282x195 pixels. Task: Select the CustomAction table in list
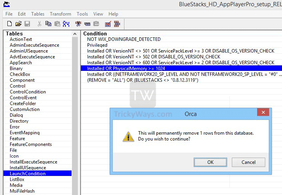click(x=25, y=109)
